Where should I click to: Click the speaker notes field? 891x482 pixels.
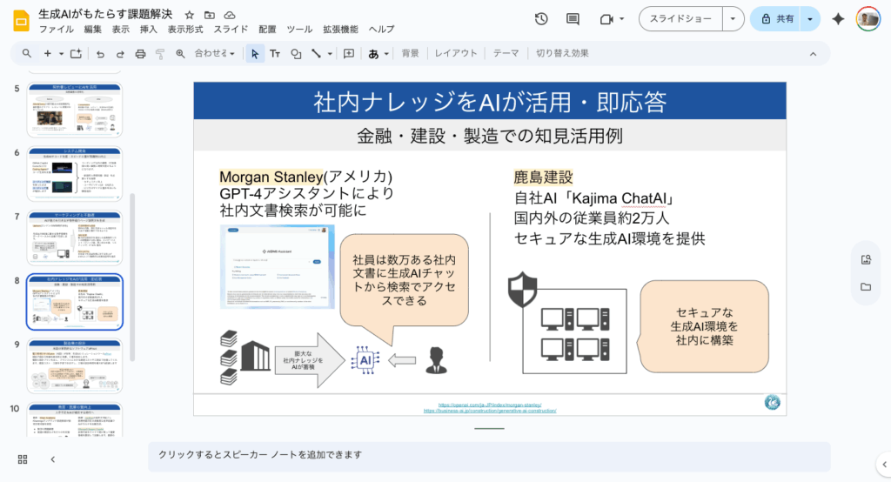tap(489, 456)
